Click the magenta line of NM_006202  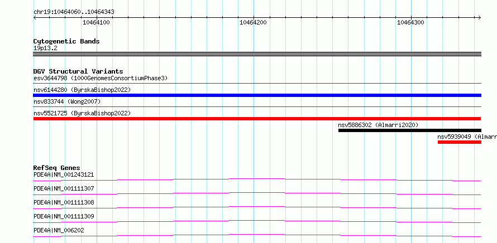pos(257,235)
